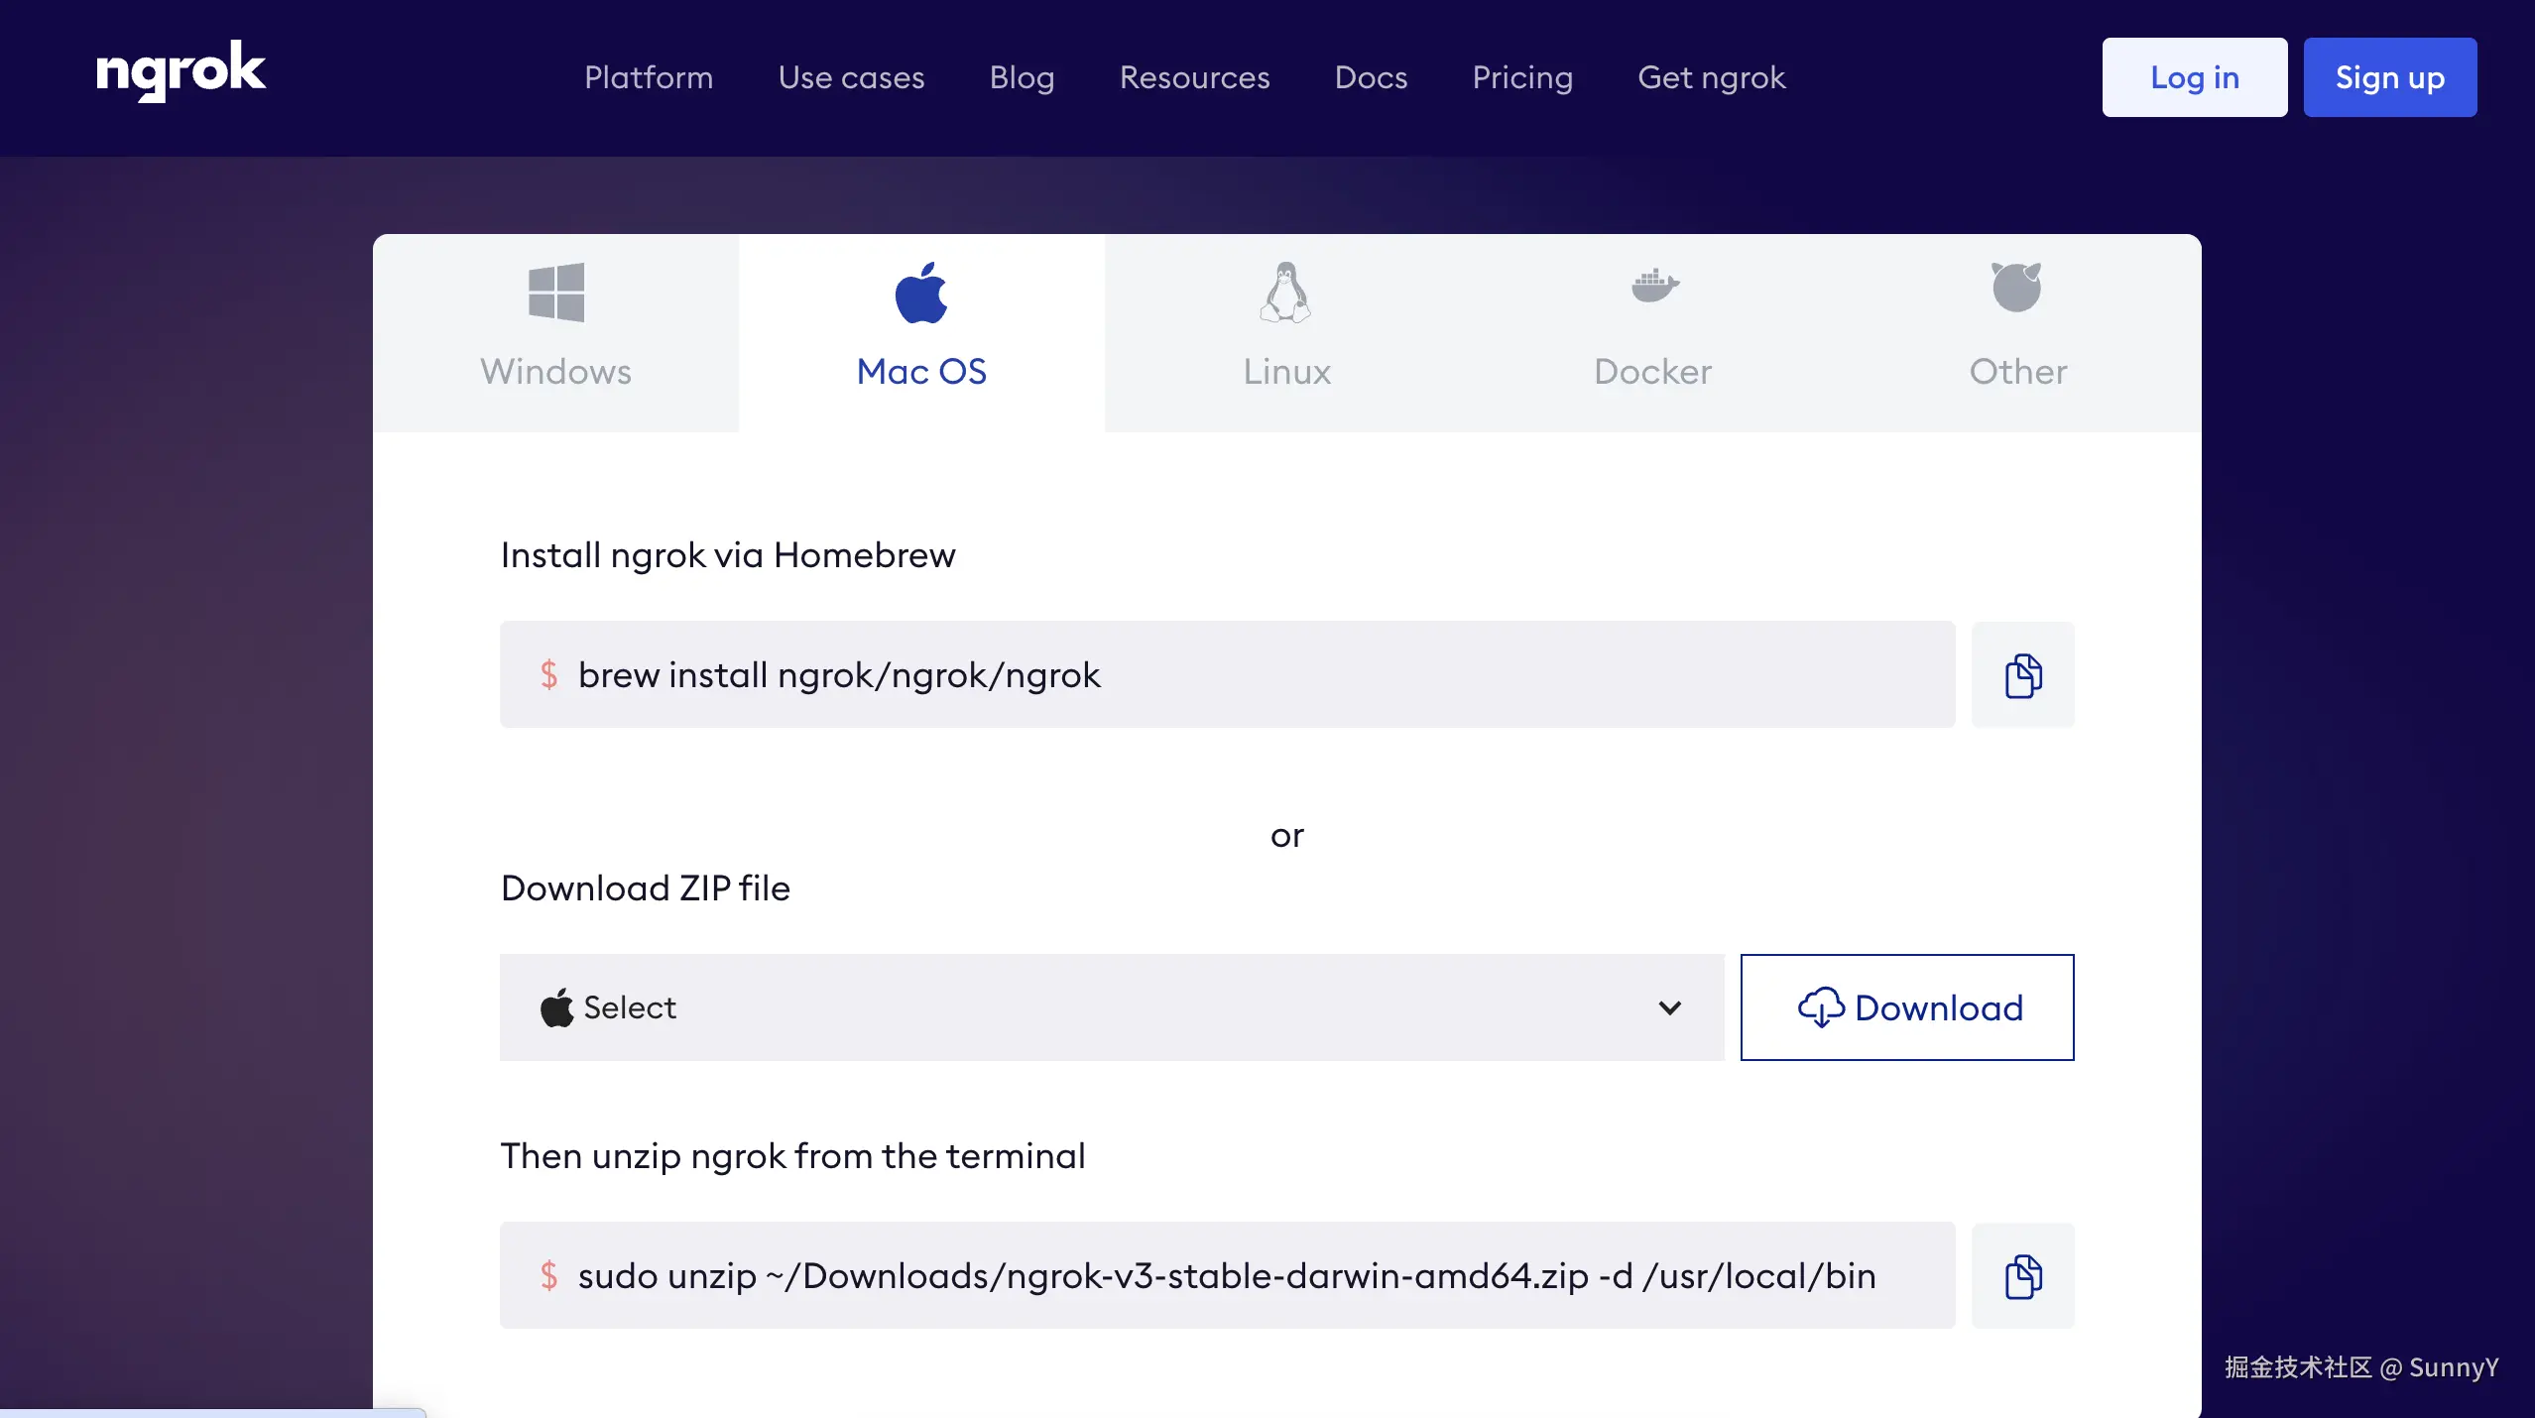Open the Platform menu
Screen dimensions: 2535x1418
649,77
